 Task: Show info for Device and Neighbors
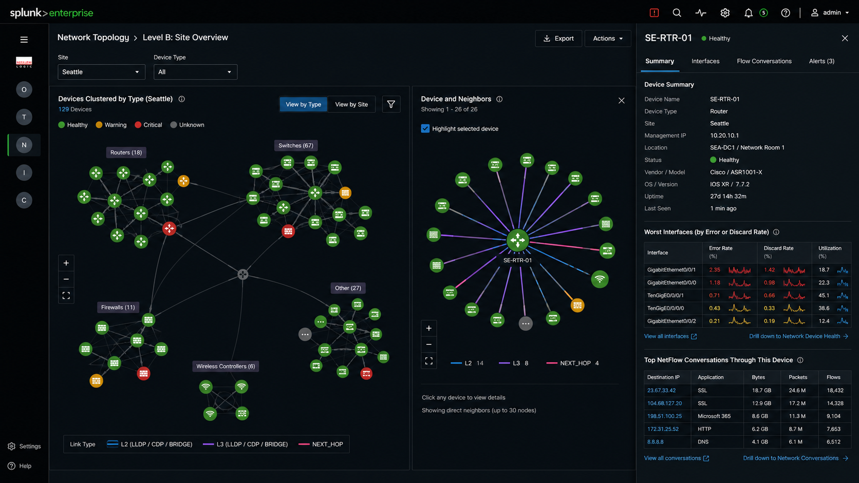click(499, 99)
